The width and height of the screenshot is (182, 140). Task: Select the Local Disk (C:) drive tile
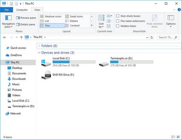pyautogui.click(x=68, y=62)
